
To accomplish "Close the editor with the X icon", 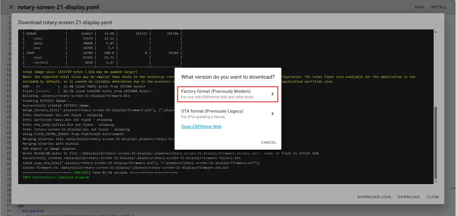I will (x=11, y=7).
